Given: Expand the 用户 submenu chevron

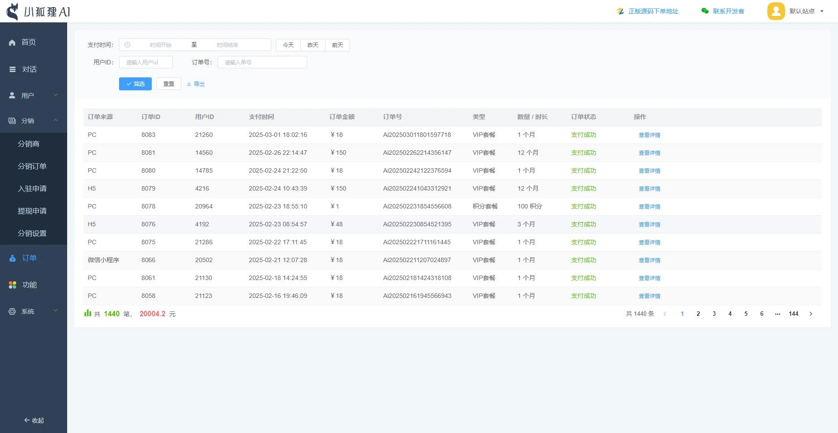Looking at the screenshot, I should pyautogui.click(x=56, y=95).
